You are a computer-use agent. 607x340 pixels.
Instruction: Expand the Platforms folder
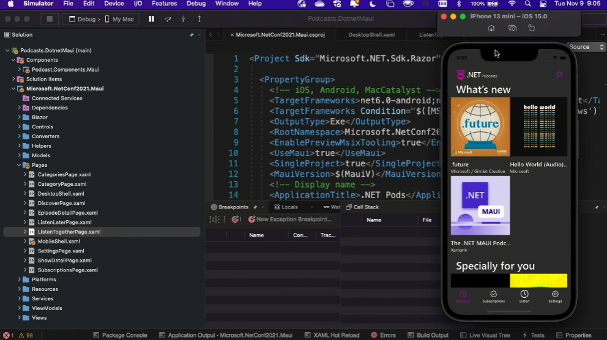[19, 279]
